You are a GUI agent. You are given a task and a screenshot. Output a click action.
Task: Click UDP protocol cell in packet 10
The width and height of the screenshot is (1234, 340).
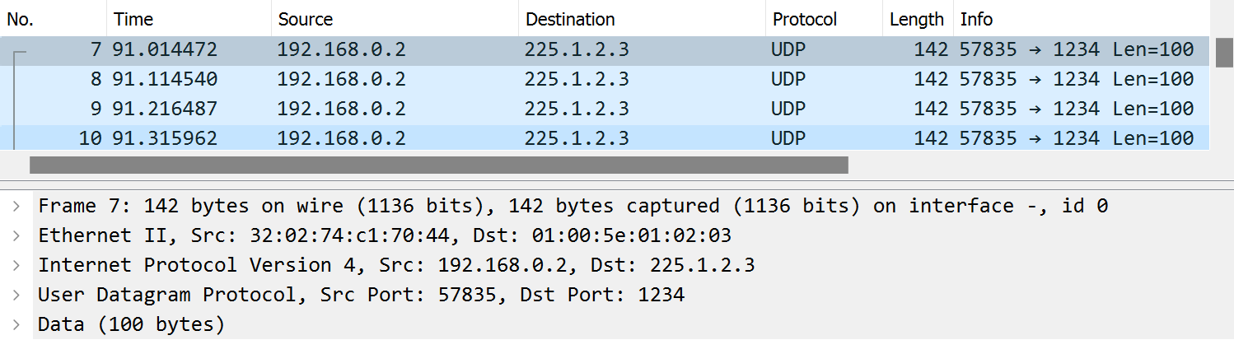[788, 138]
